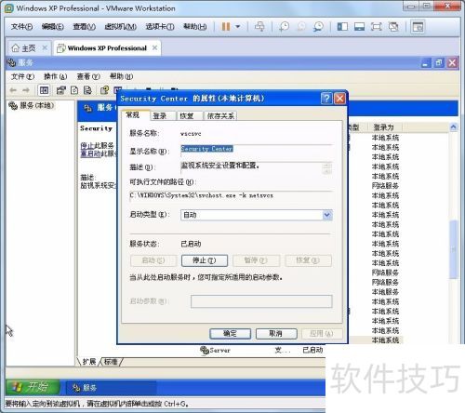
Task: Switch to the 依存关系 tab
Action: coord(220,115)
